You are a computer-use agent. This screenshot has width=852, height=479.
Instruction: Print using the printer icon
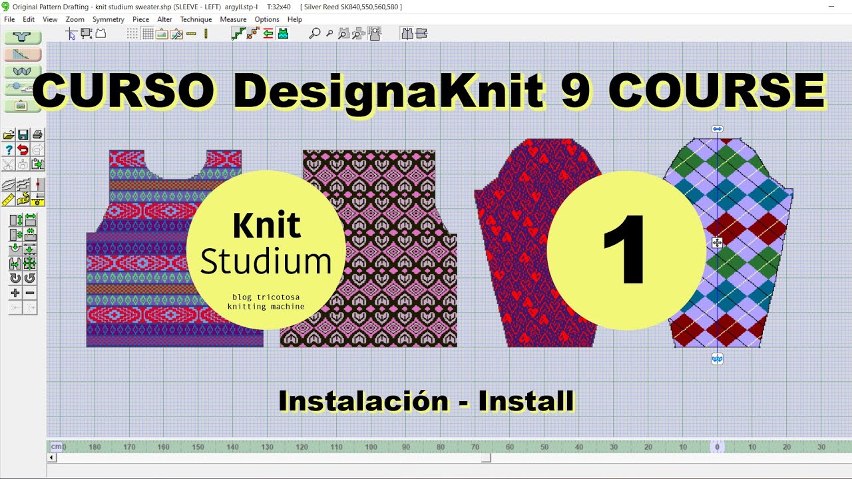click(x=37, y=134)
